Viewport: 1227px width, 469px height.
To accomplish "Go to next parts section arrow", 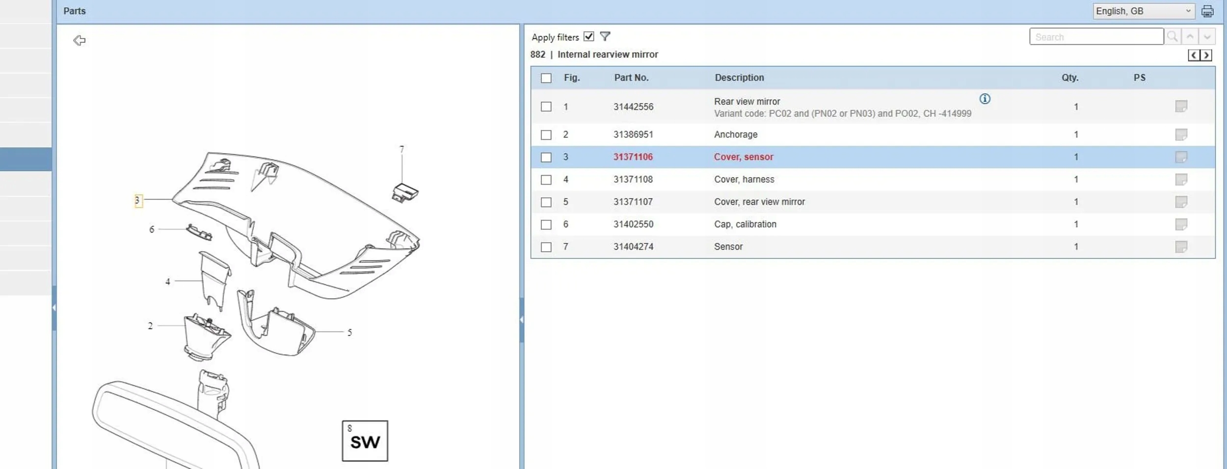I will pos(1206,55).
